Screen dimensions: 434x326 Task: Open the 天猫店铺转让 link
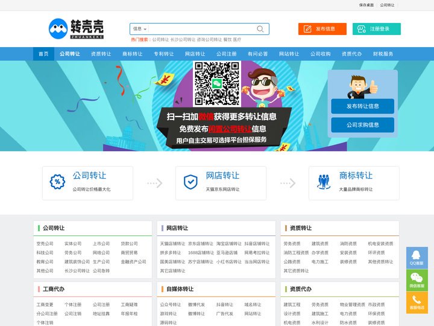[173, 244]
